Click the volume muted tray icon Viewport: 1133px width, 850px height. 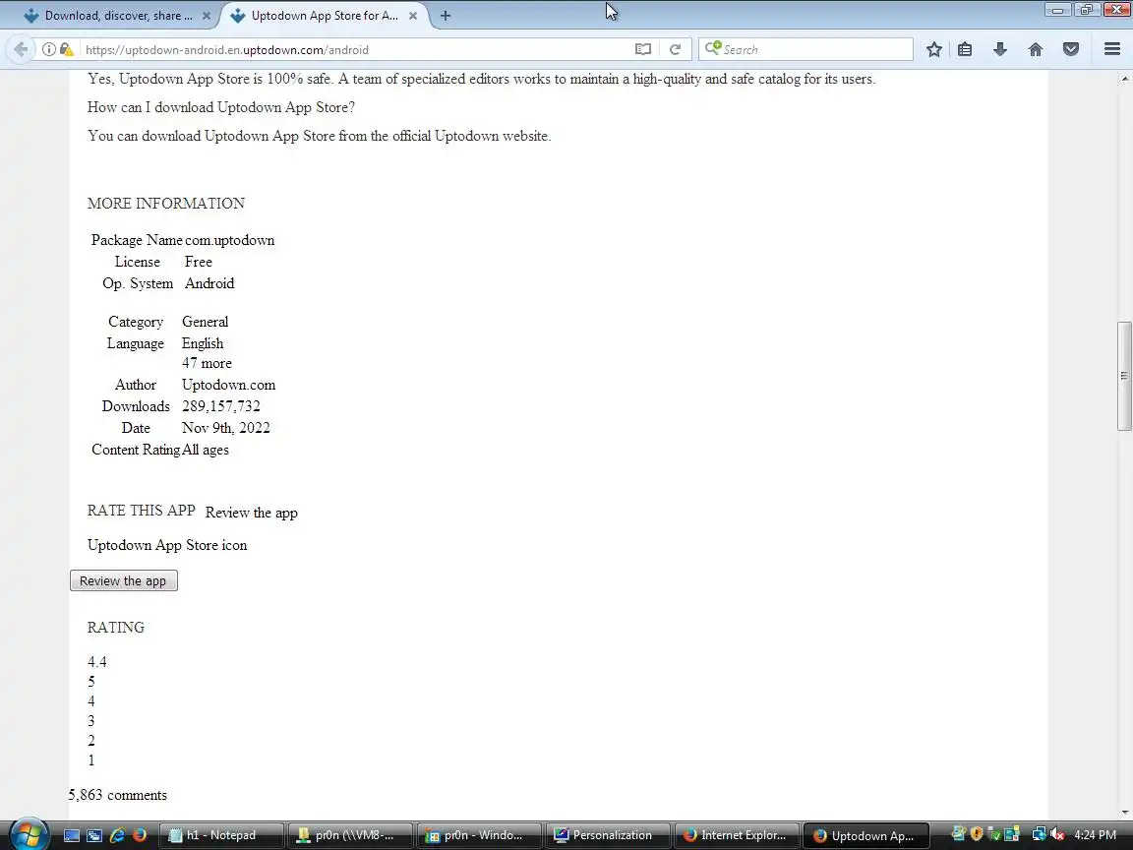(1058, 835)
